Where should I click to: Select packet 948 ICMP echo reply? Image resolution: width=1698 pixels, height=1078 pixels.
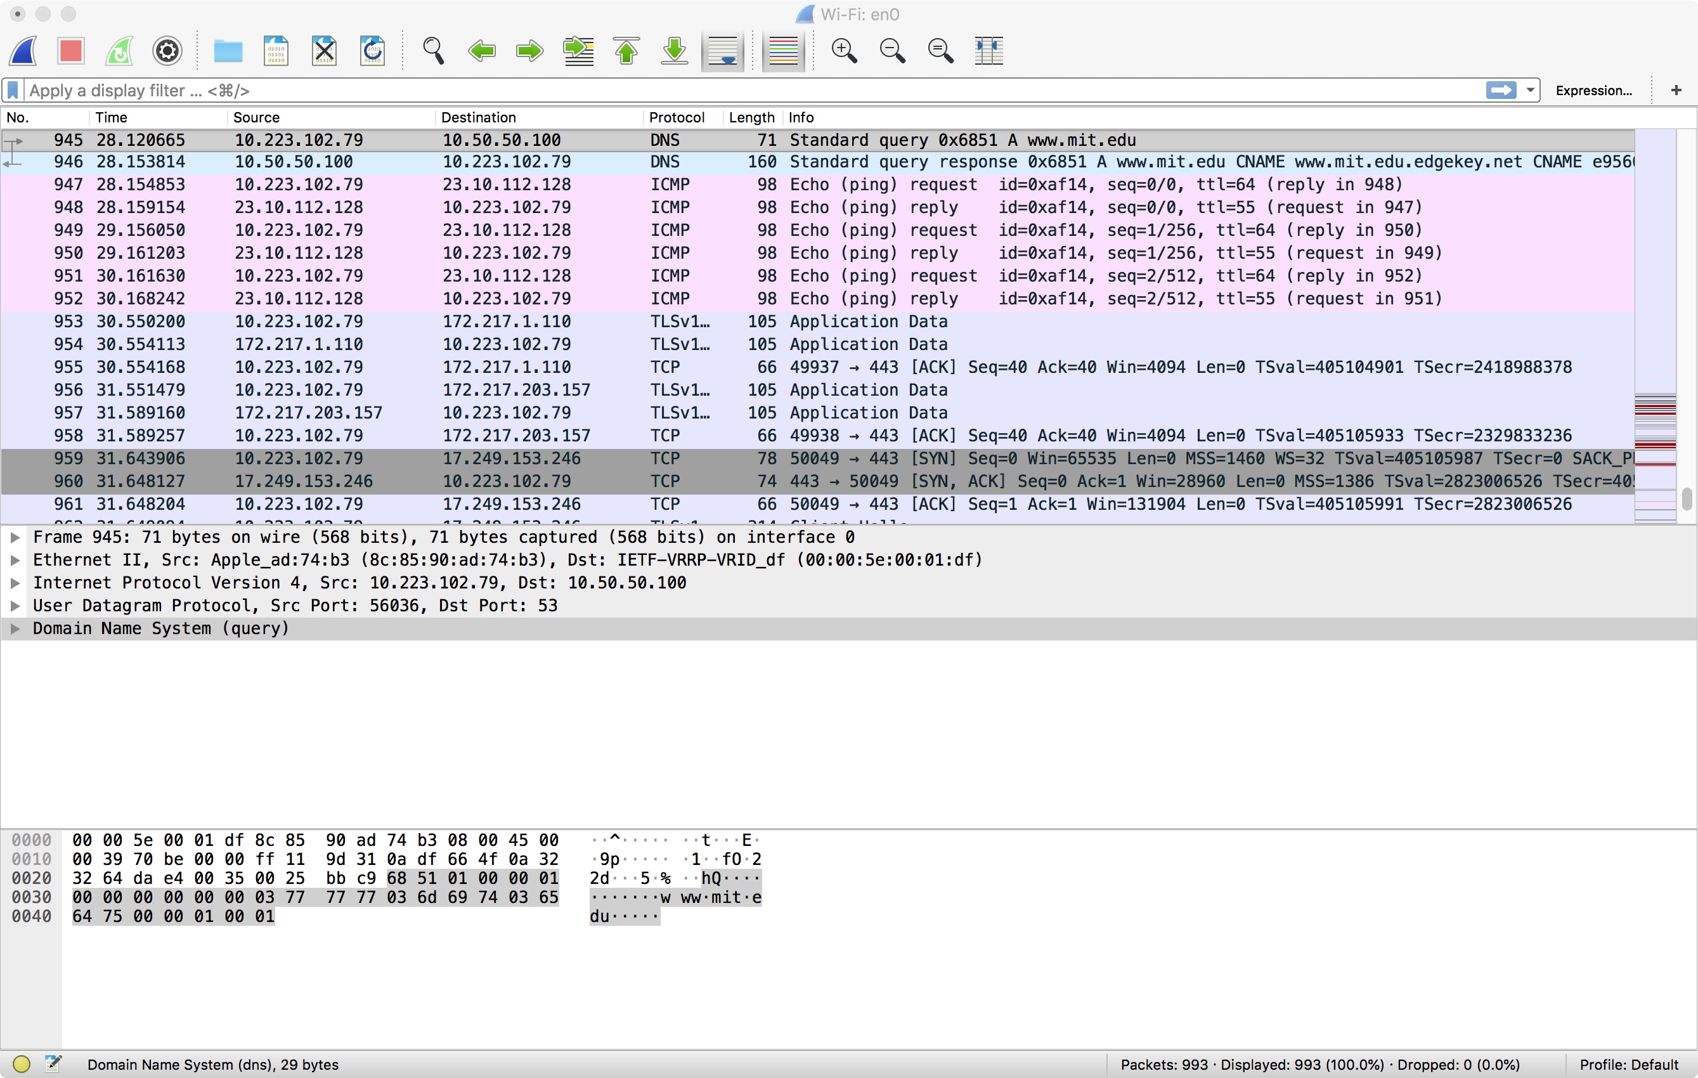tap(818, 207)
